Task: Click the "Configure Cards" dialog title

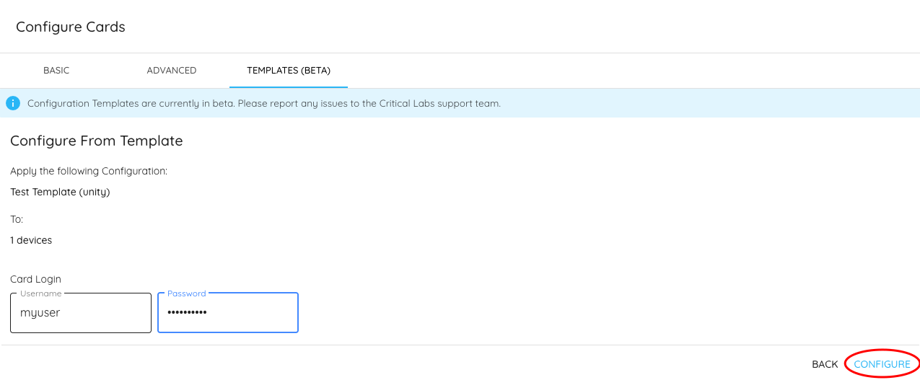Action: [71, 27]
